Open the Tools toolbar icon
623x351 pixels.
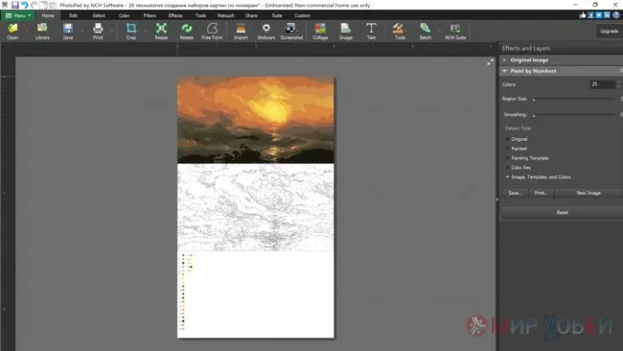(400, 31)
